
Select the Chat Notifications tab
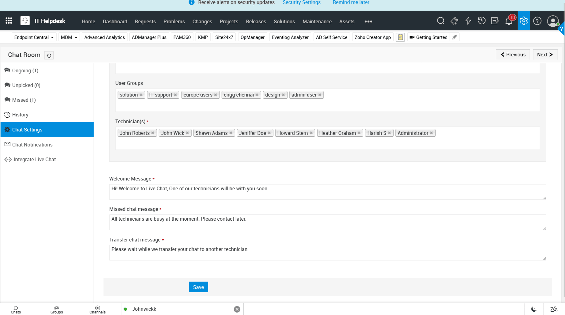tap(32, 145)
